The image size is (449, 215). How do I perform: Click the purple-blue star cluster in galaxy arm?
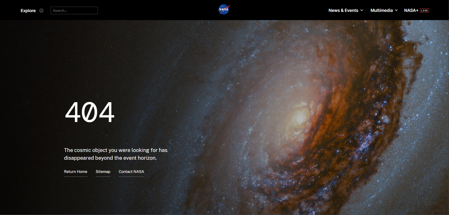(x=365, y=143)
